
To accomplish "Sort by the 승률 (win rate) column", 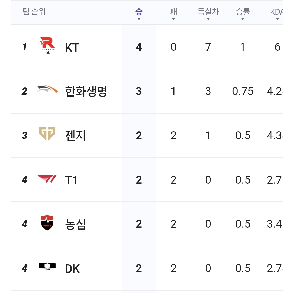I will [x=243, y=13].
